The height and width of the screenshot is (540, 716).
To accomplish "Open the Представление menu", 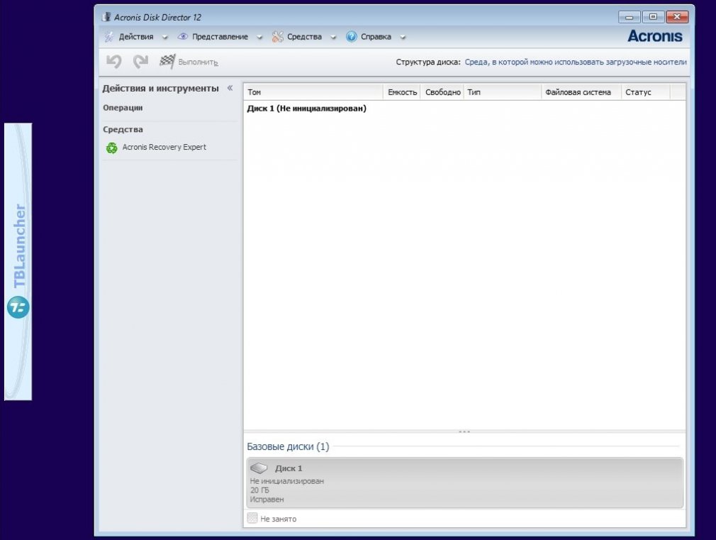I will 220,37.
